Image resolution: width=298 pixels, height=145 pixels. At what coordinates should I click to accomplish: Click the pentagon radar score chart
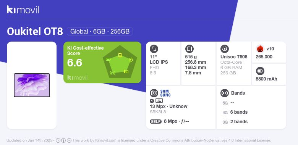(120, 62)
